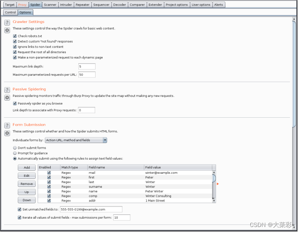Click the Remove rule button
The height and width of the screenshot is (232, 298).
[26, 184]
